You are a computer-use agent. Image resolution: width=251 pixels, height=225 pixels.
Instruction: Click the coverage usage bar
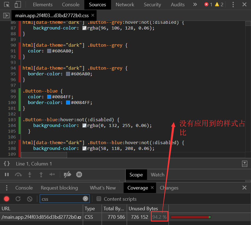[x=191, y=217]
